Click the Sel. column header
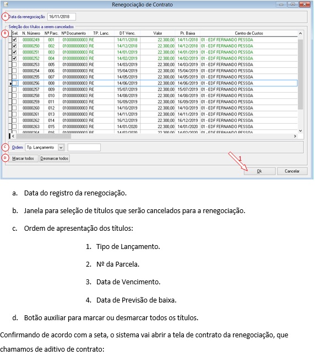The image size is (315, 355). tap(15, 33)
